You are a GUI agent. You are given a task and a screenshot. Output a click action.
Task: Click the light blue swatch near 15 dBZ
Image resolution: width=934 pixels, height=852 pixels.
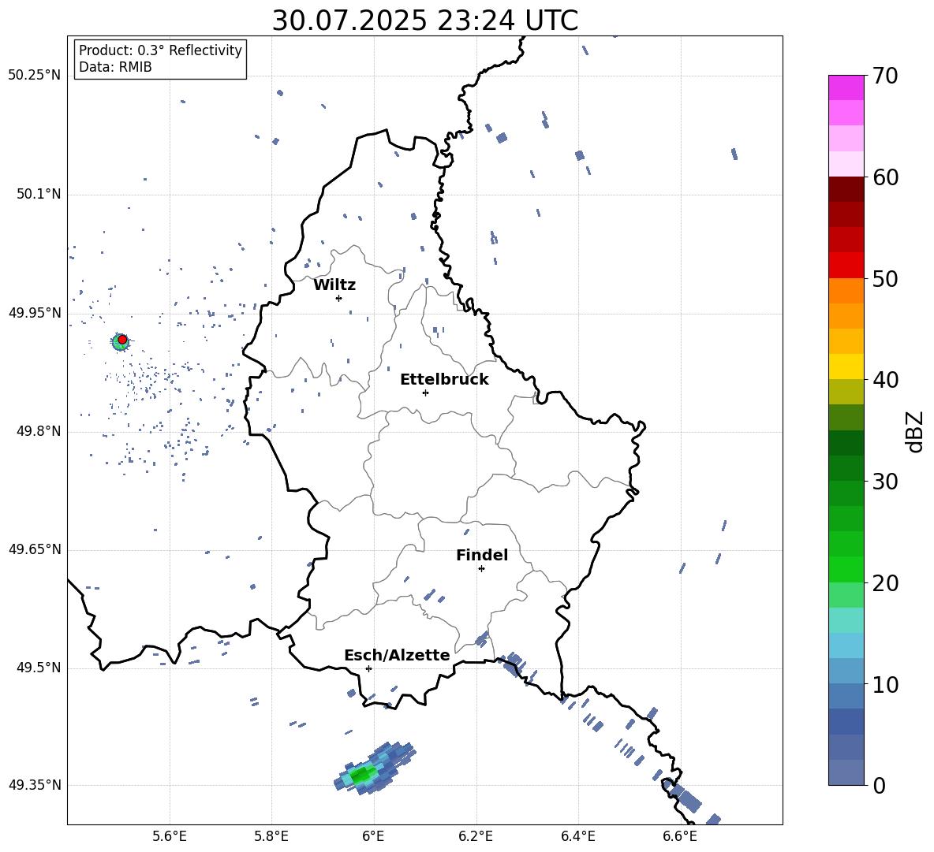click(846, 646)
